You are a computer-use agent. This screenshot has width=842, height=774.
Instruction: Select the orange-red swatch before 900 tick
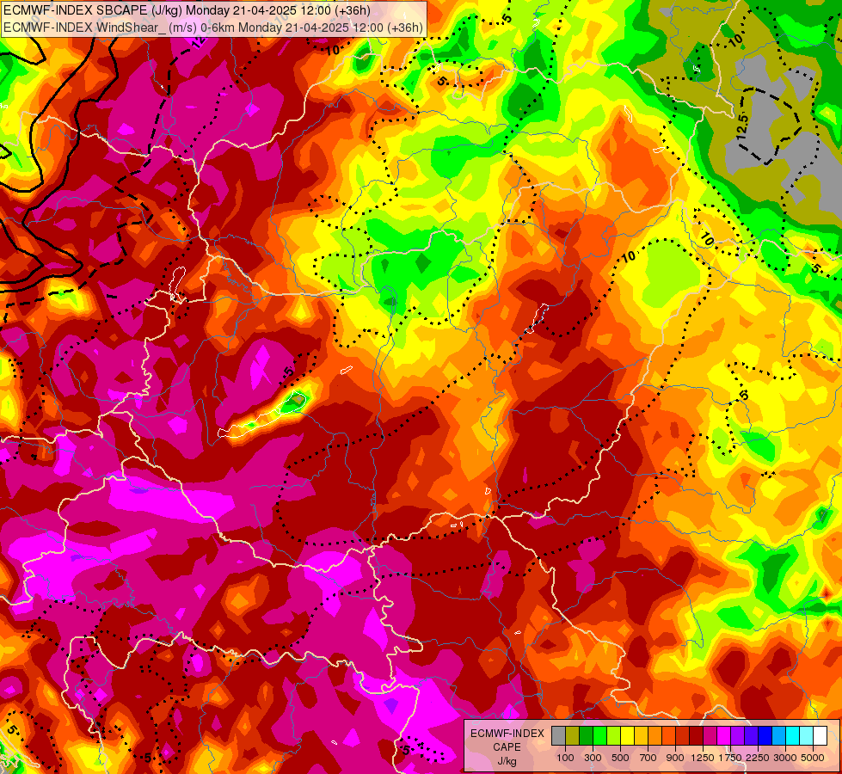pyautogui.click(x=668, y=735)
